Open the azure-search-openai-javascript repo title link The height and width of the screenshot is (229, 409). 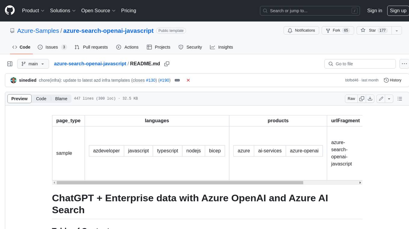pos(108,31)
